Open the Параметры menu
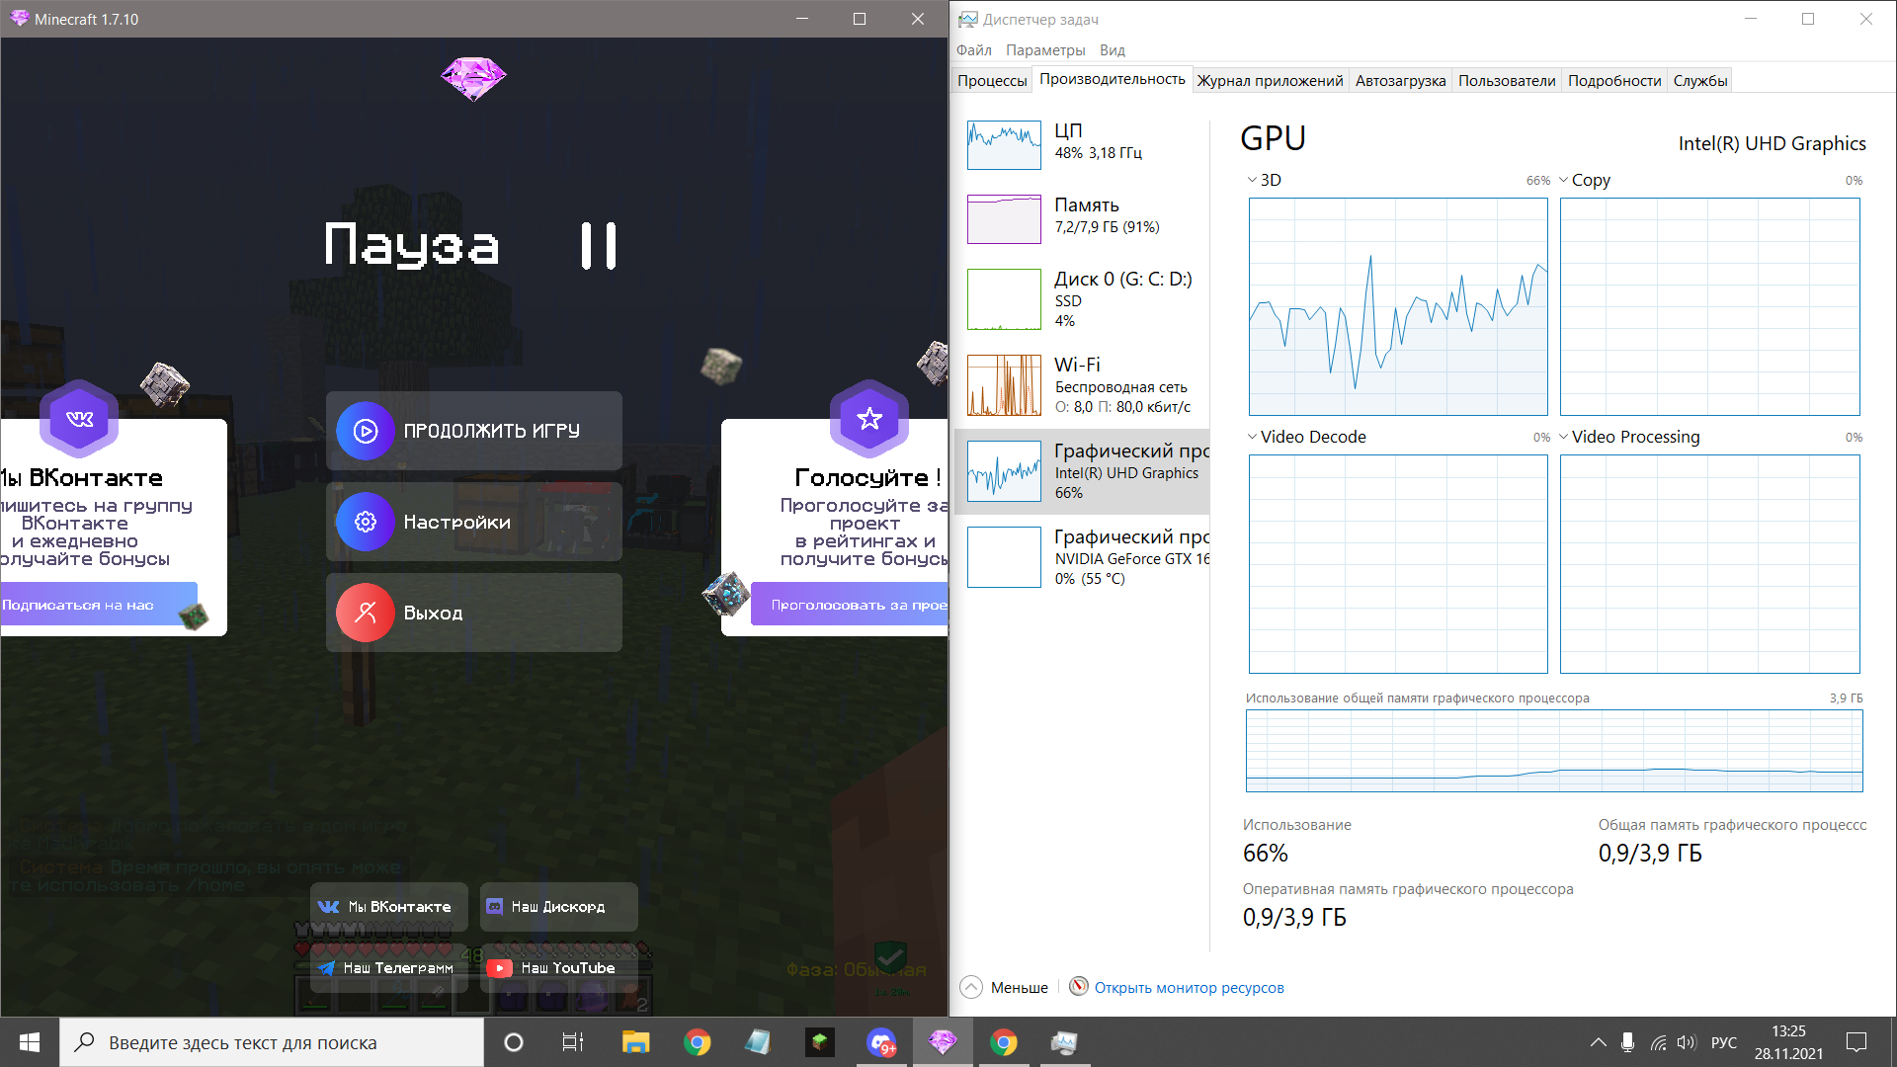The height and width of the screenshot is (1067, 1897). coord(1044,50)
